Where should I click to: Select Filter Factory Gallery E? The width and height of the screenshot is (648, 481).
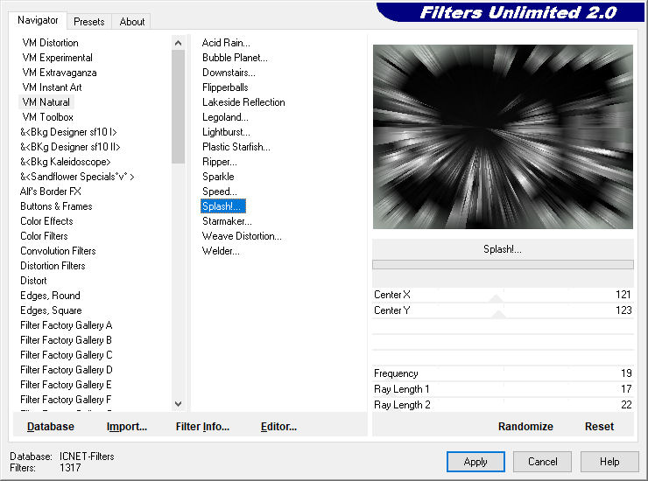coord(66,385)
